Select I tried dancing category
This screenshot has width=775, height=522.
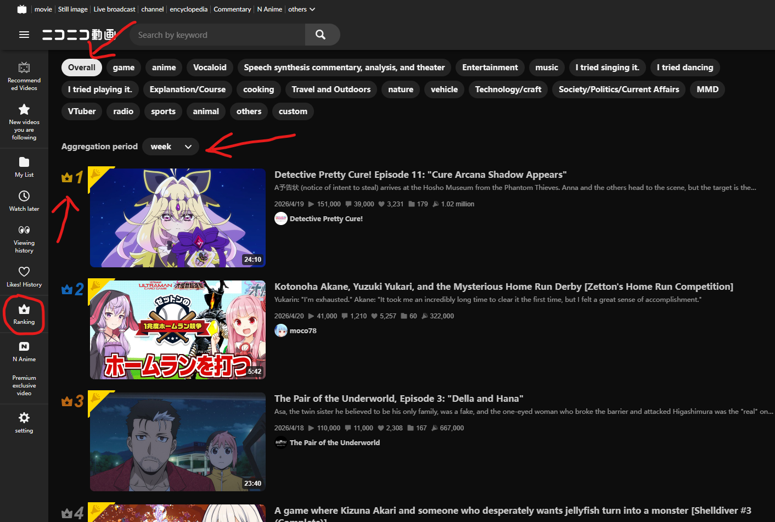tap(685, 68)
